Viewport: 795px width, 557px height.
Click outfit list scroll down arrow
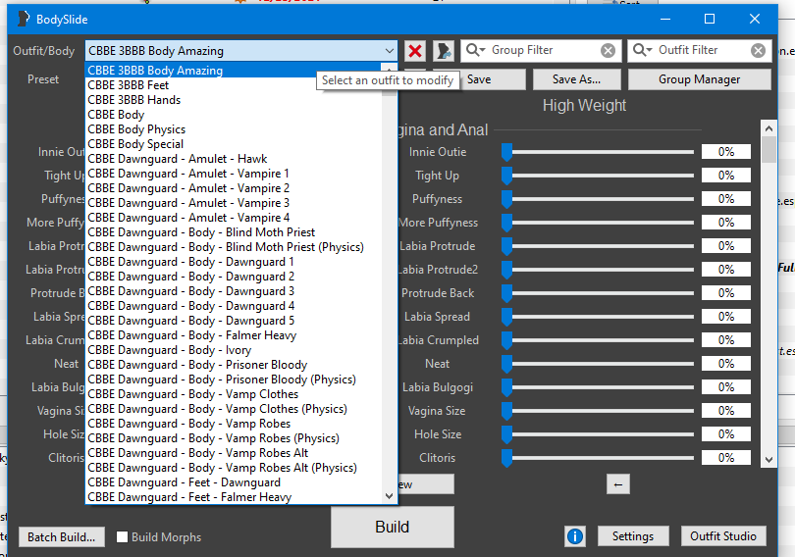tap(389, 496)
